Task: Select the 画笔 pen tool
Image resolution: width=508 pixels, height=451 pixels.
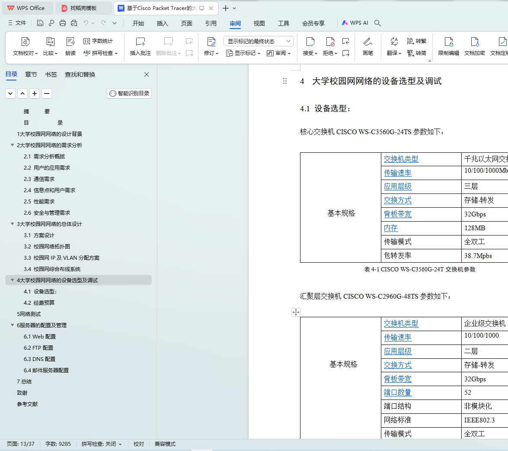Action: point(368,46)
